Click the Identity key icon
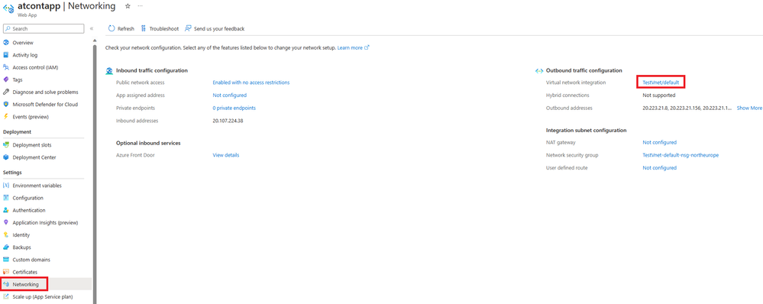This screenshot has width=763, height=304. (x=6, y=235)
